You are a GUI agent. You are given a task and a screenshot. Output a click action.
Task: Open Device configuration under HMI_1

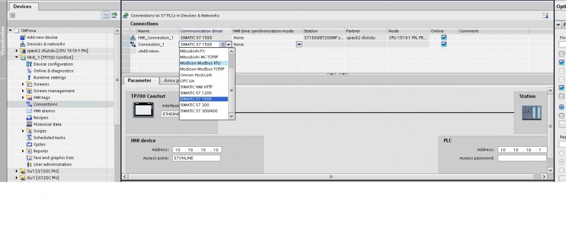point(53,64)
